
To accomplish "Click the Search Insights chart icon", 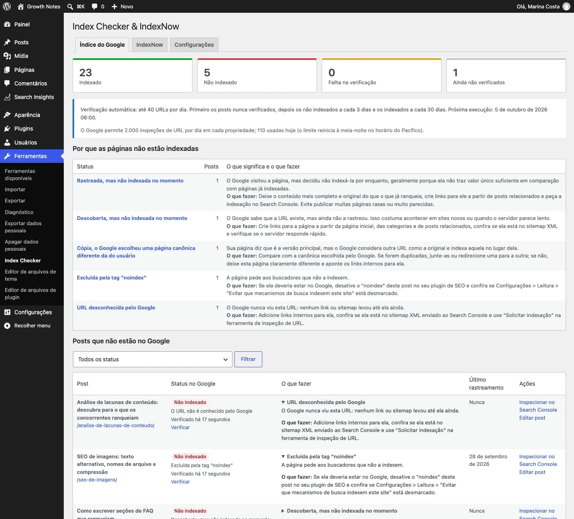I will click(7, 97).
